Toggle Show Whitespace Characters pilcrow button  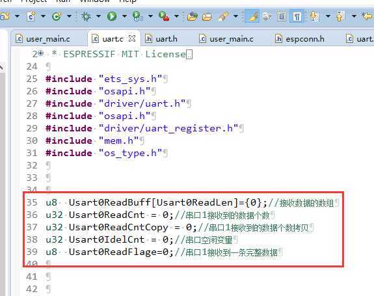click(x=297, y=16)
